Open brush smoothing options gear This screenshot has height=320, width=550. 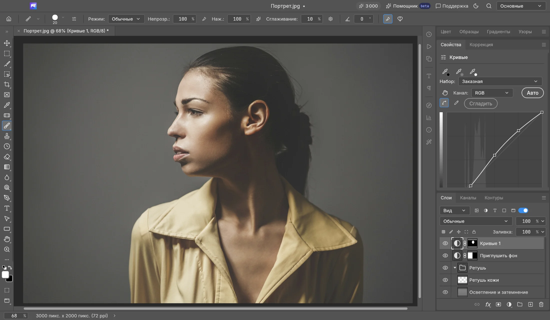point(330,19)
